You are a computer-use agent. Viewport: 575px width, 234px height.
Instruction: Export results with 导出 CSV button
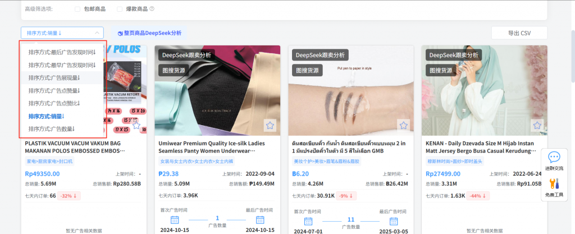click(519, 33)
